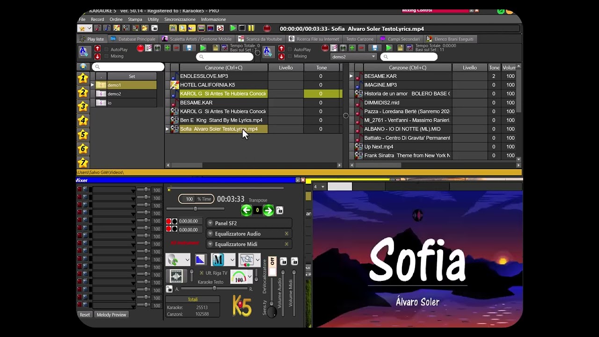
Task: Remove a song from the left playlist with the red minus
Action: [x=176, y=48]
